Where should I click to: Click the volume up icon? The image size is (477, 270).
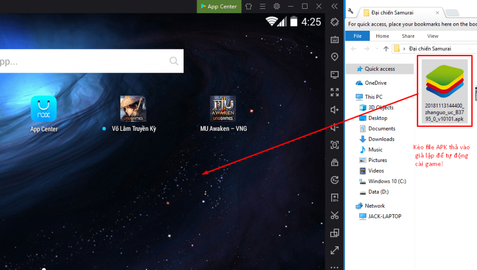334,110
